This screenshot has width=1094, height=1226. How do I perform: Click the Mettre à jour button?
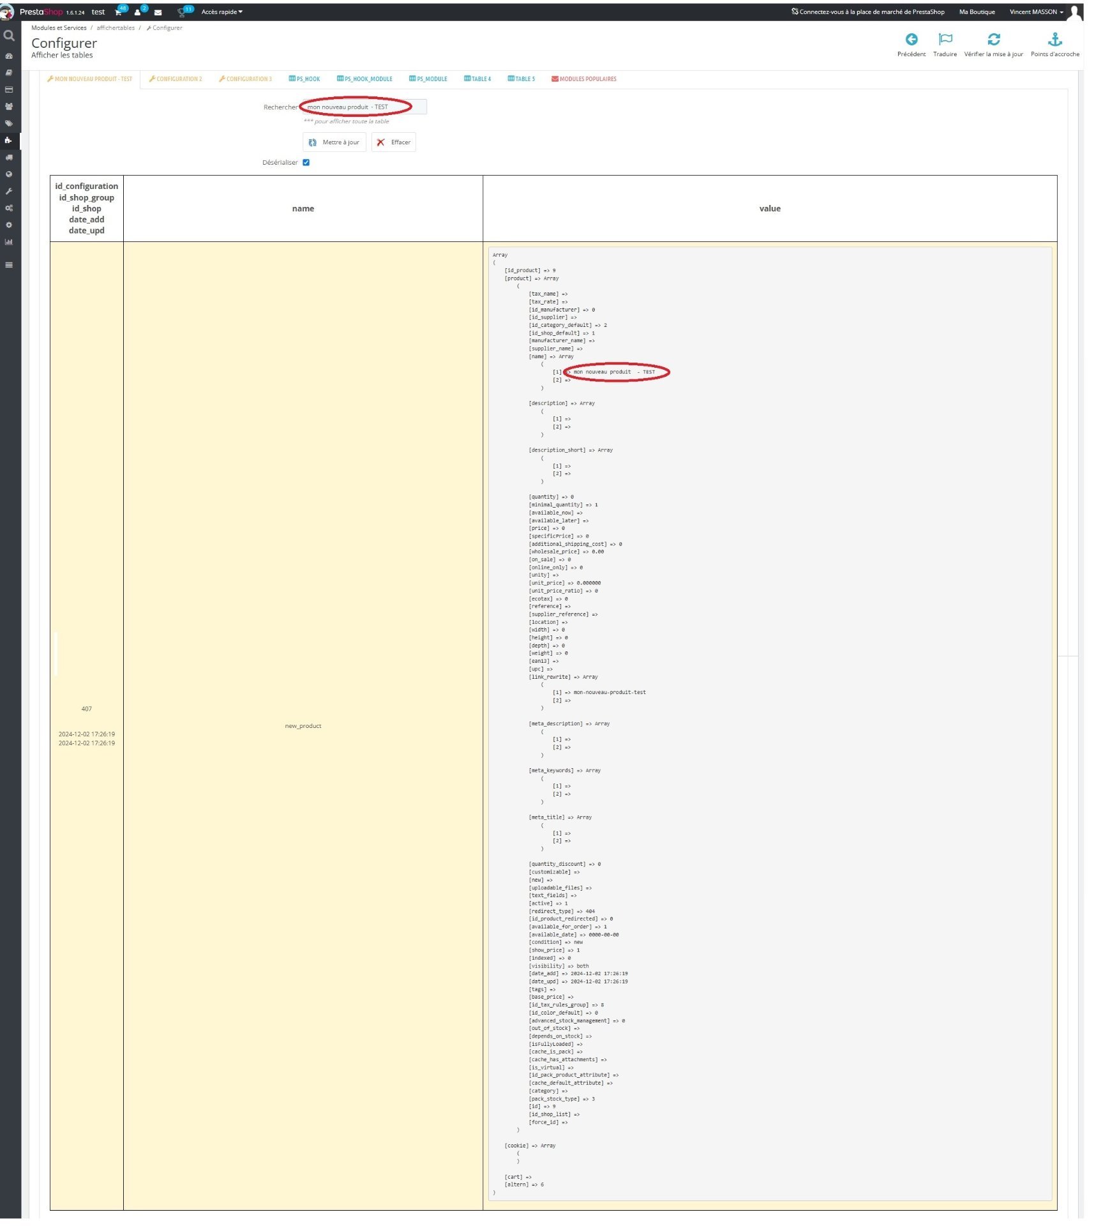click(x=334, y=142)
